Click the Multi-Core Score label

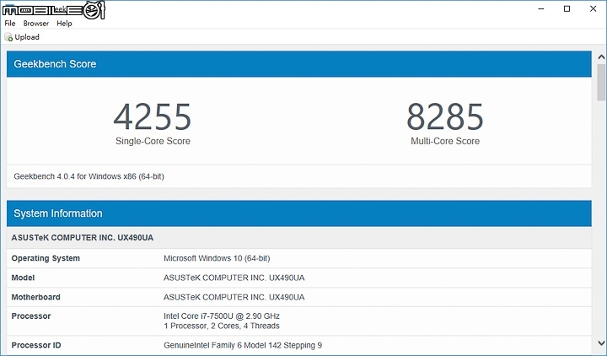tap(445, 141)
